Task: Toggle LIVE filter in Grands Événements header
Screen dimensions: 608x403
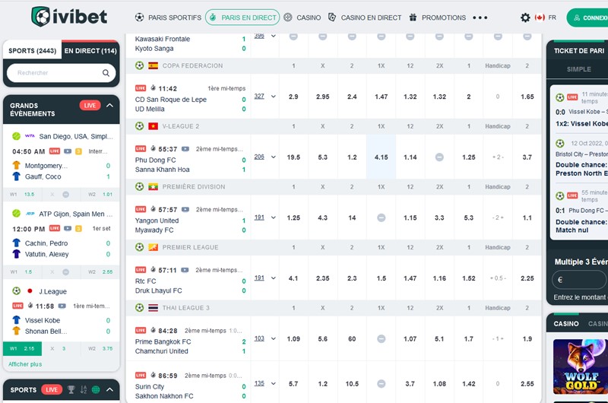Action: pos(90,106)
